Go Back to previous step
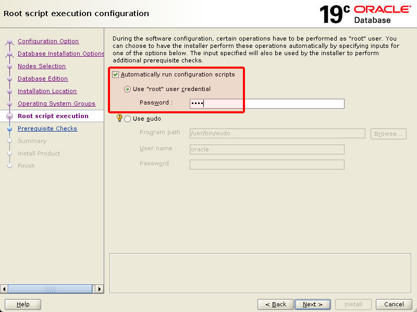The height and width of the screenshot is (312, 417). (276, 304)
